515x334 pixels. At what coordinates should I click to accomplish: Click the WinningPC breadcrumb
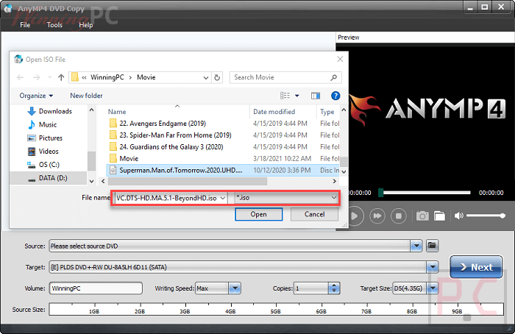(x=107, y=77)
